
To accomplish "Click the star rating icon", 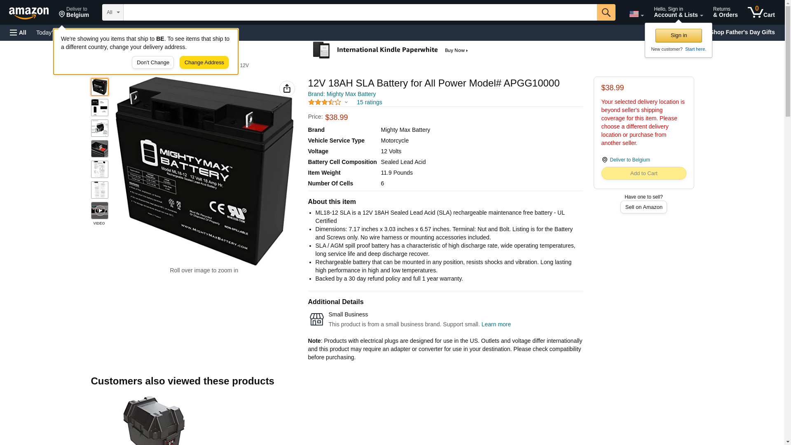I will pos(324,102).
